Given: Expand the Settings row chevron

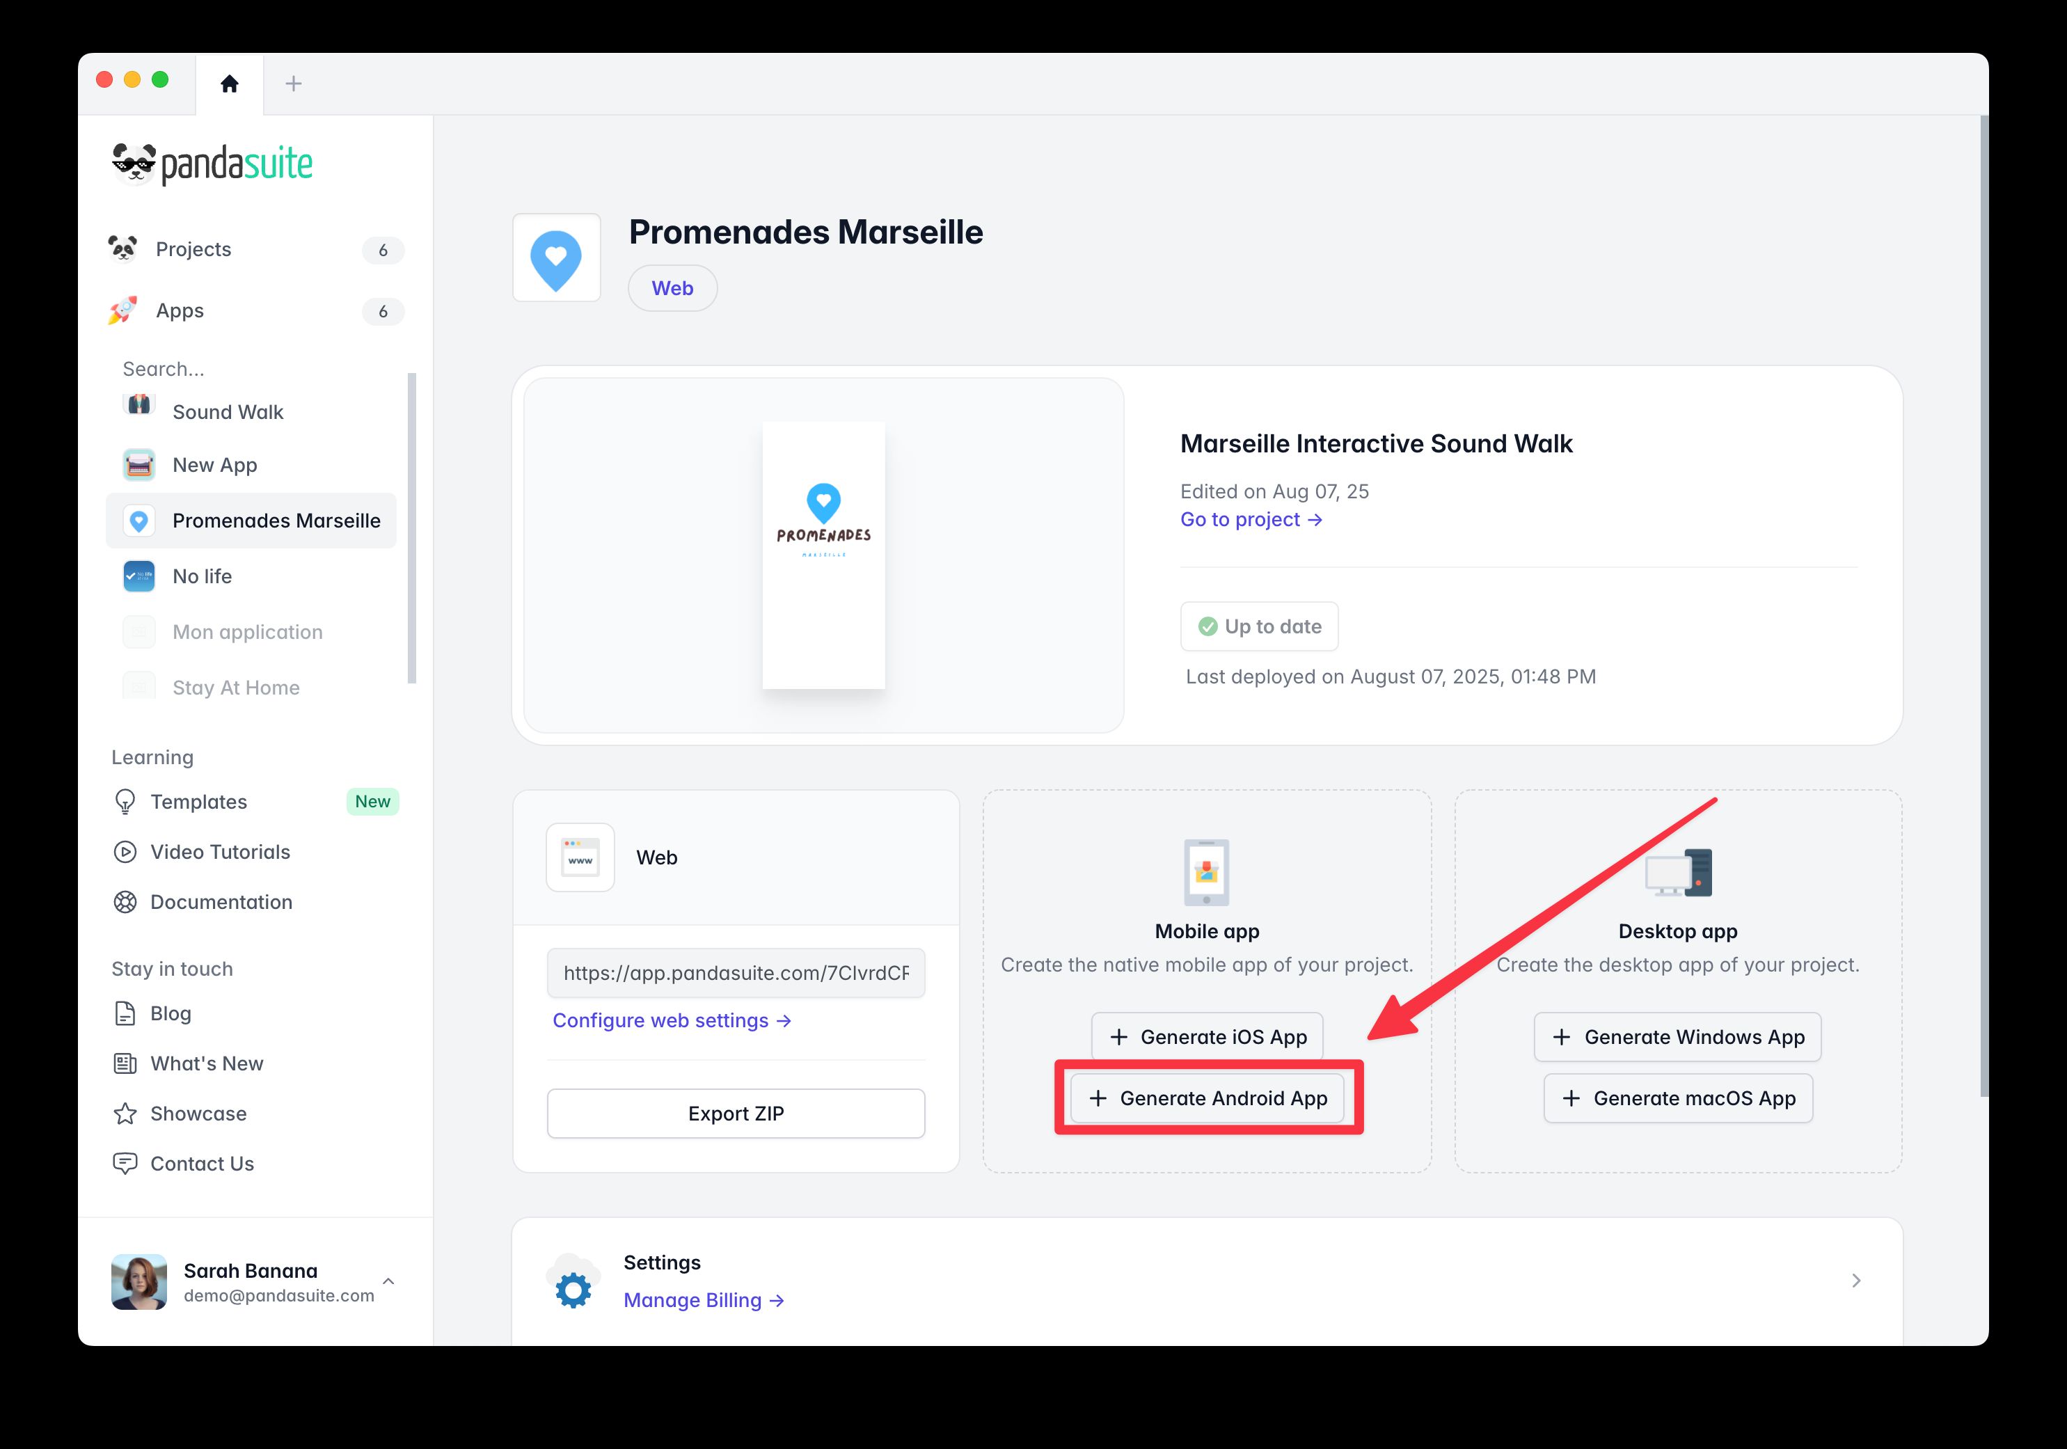Looking at the screenshot, I should pos(1855,1281).
